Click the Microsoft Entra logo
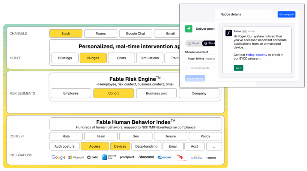This screenshot has height=171, width=307. [x=109, y=157]
